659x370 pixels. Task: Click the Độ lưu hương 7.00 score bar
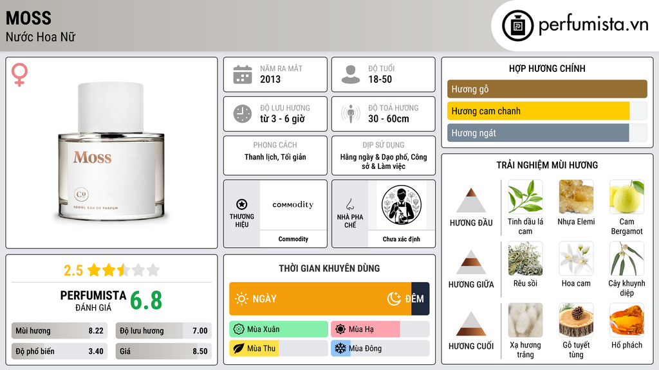[x=163, y=331]
